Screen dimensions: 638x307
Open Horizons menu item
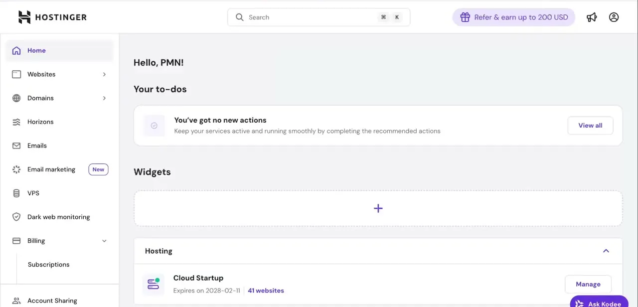click(x=59, y=122)
